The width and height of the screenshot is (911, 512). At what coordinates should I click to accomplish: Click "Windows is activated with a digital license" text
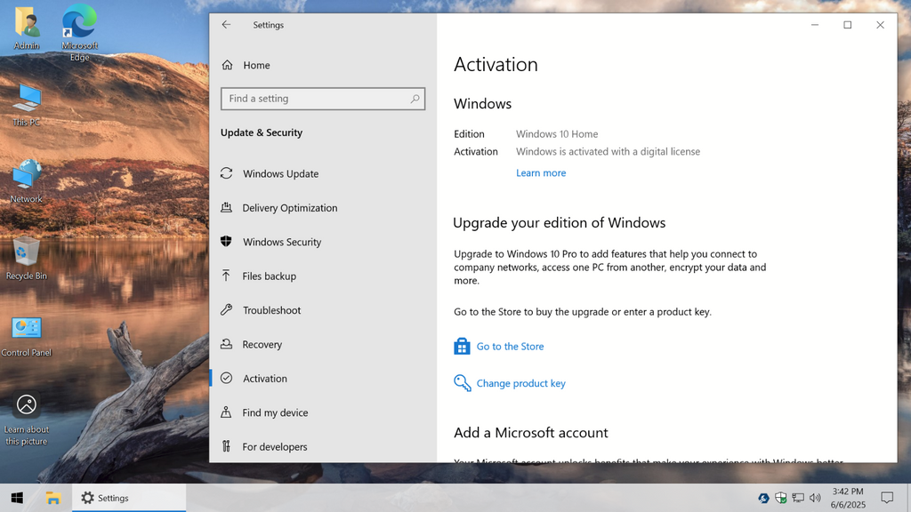(608, 151)
